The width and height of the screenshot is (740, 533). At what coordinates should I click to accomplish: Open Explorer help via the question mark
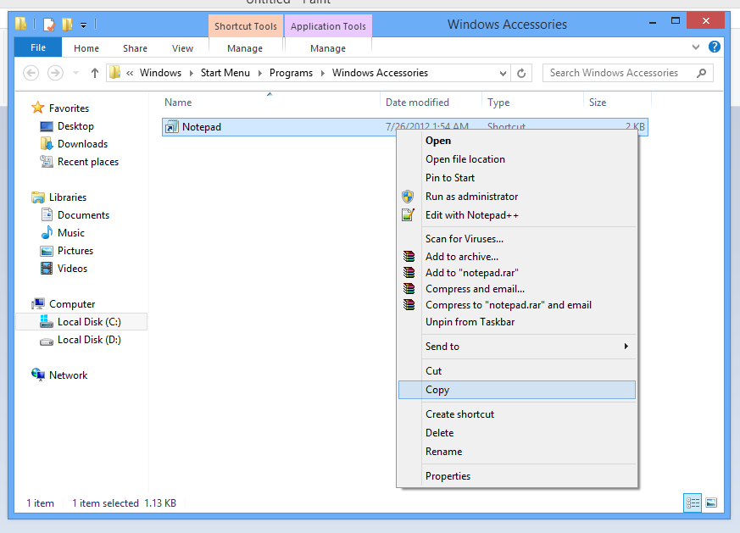point(715,47)
